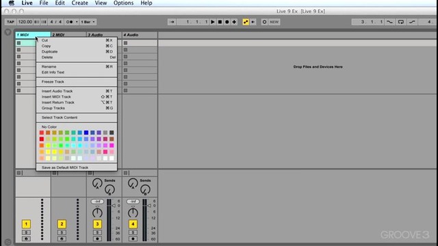Click the 120.00 tempo field

coord(25,22)
